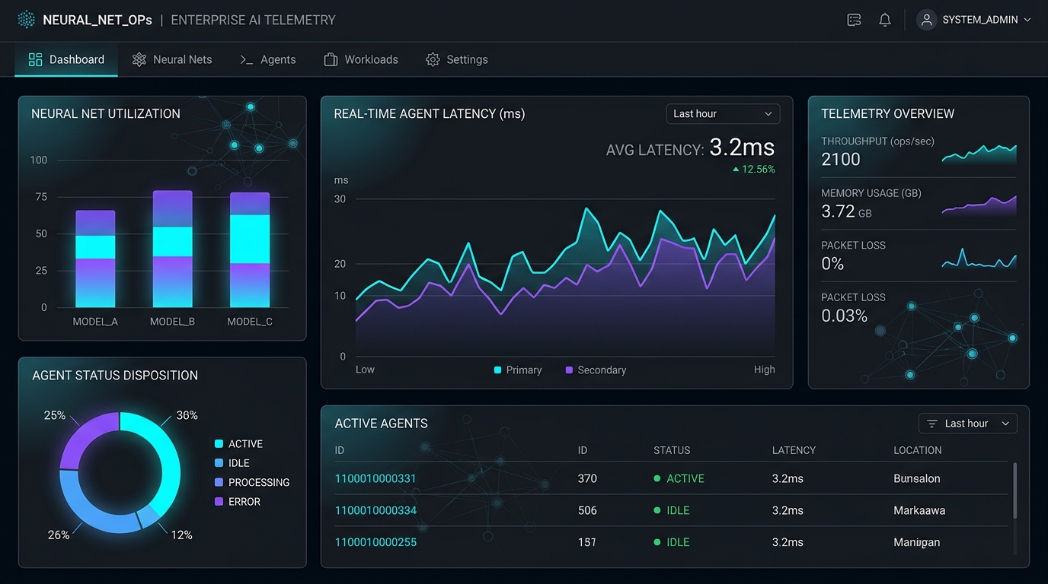The image size is (1048, 584).
Task: Click the filter icon in Active Agents
Action: coord(931,424)
